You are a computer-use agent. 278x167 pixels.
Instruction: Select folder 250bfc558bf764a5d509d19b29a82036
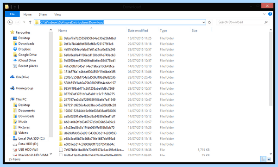(89, 77)
